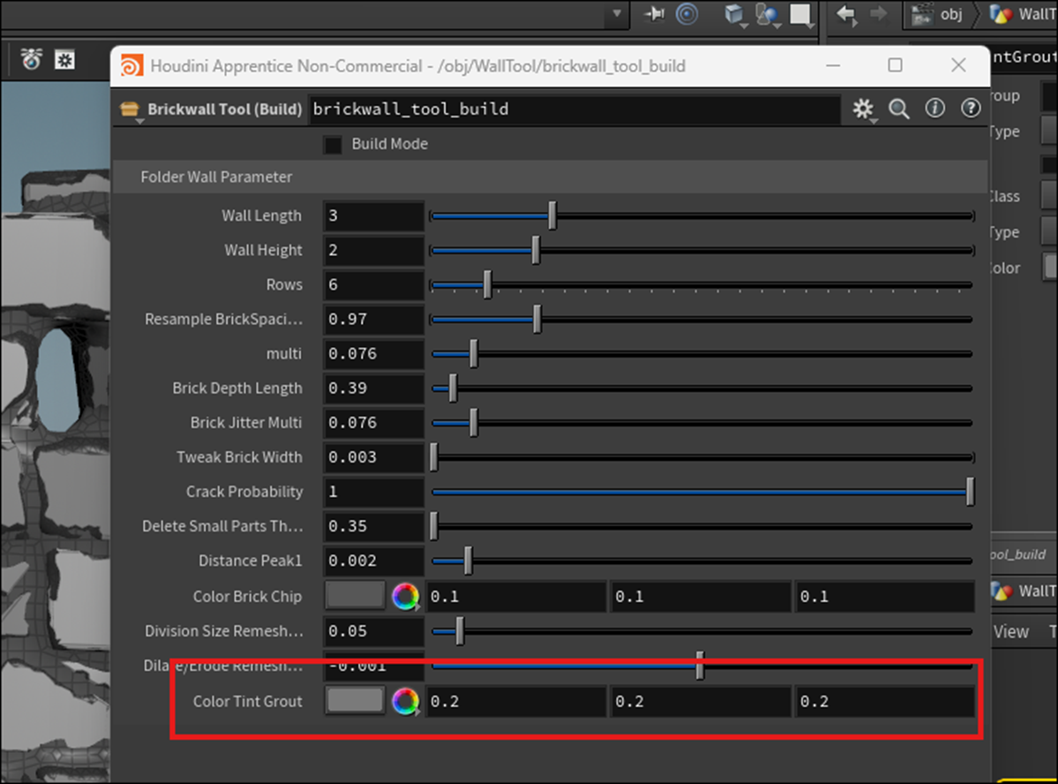The height and width of the screenshot is (784, 1058).
Task: Click the Brick Jitter Multi slider handle
Action: click(x=474, y=423)
